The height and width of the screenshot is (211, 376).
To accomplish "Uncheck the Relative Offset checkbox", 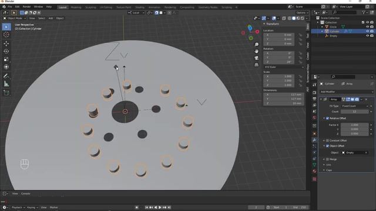I will (327, 118).
